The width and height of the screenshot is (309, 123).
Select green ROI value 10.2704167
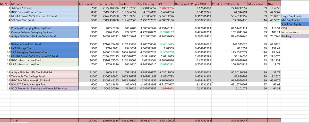pos(165,32)
